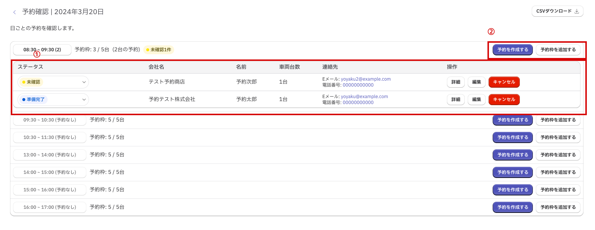
Task: Collapse the 08:30 ~ 09:30 time slot
Action: pos(42,50)
